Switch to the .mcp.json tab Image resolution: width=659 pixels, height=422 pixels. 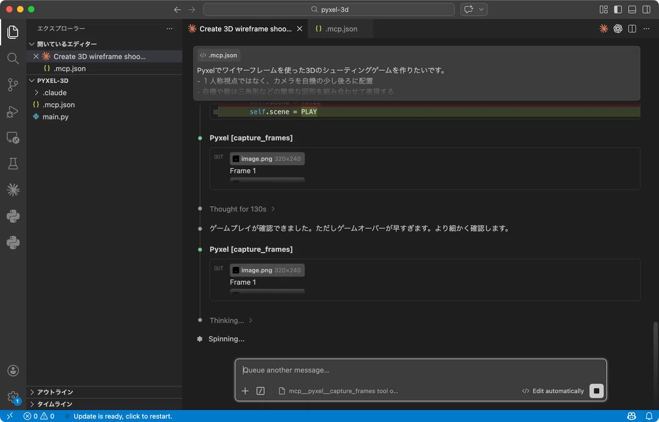pos(340,29)
